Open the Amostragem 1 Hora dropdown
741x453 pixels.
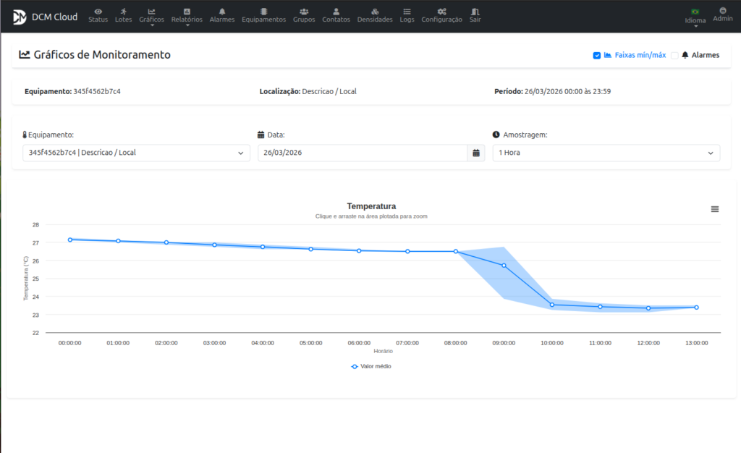(606, 153)
